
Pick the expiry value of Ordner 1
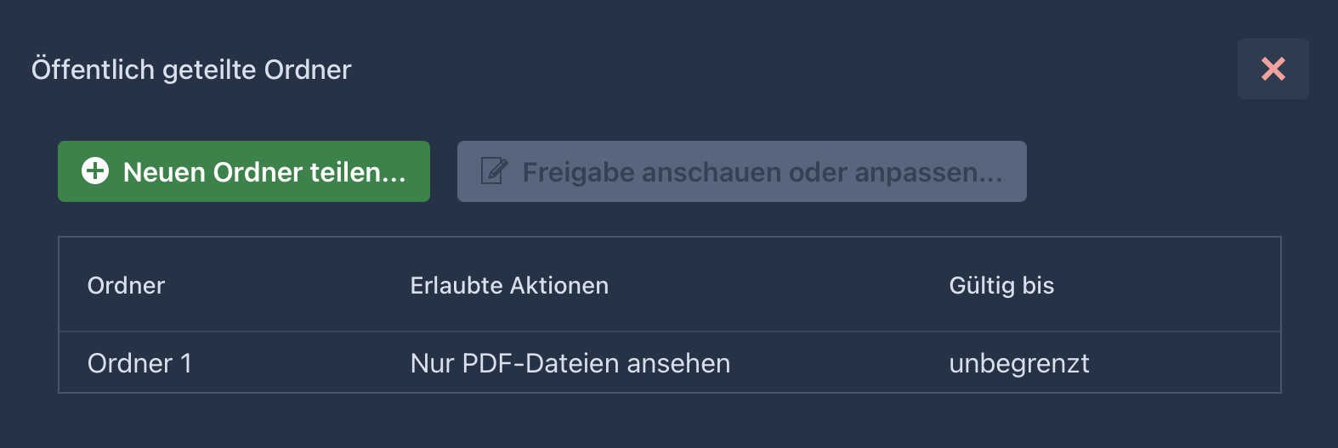[1018, 363]
